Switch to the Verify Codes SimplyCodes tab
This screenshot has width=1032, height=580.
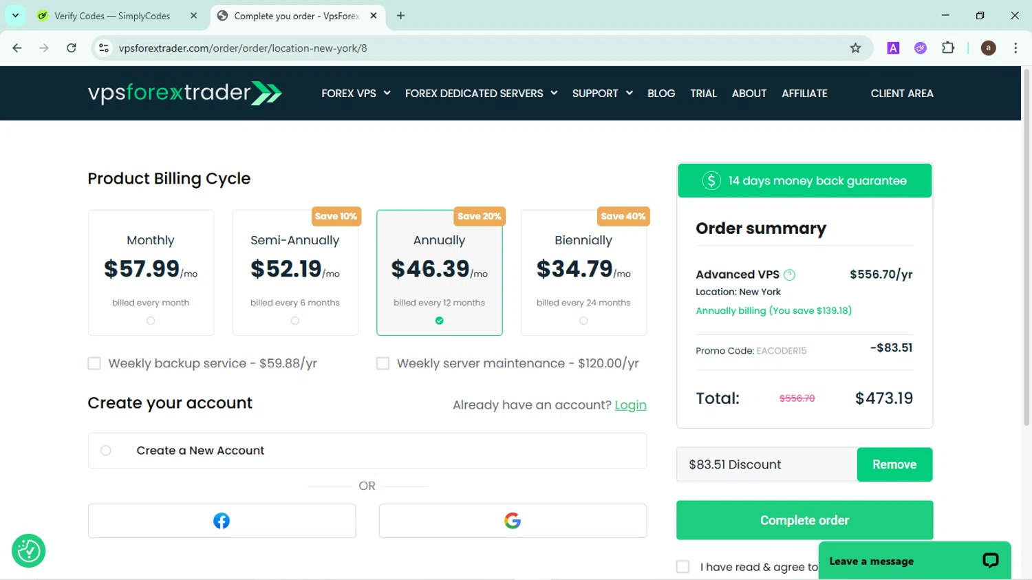[112, 16]
